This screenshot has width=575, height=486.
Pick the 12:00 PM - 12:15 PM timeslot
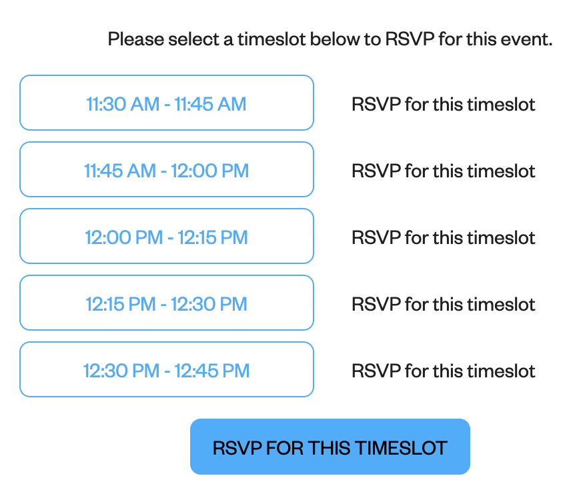click(x=167, y=236)
